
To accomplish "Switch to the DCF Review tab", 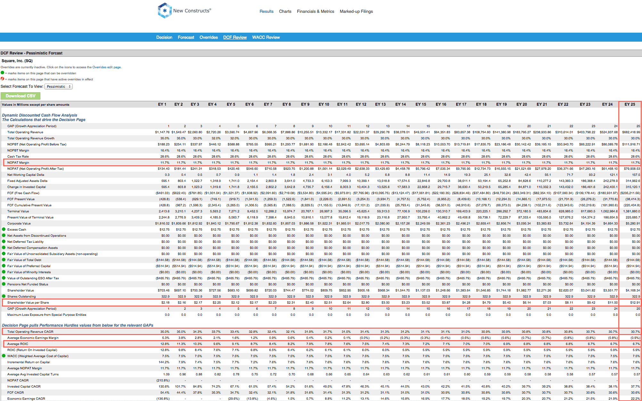I will tap(235, 37).
